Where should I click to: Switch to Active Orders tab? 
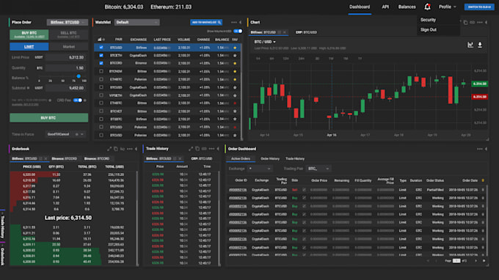[x=241, y=158]
